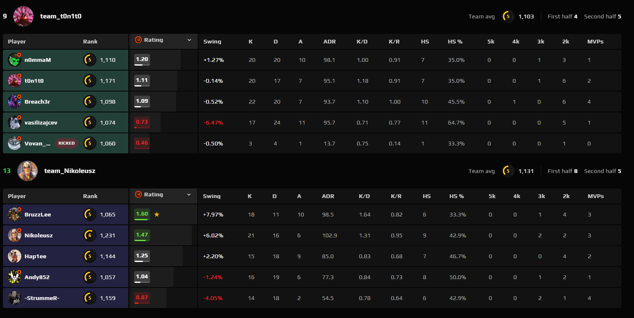
Task: Sort the top table by the ADR column
Action: pos(329,42)
